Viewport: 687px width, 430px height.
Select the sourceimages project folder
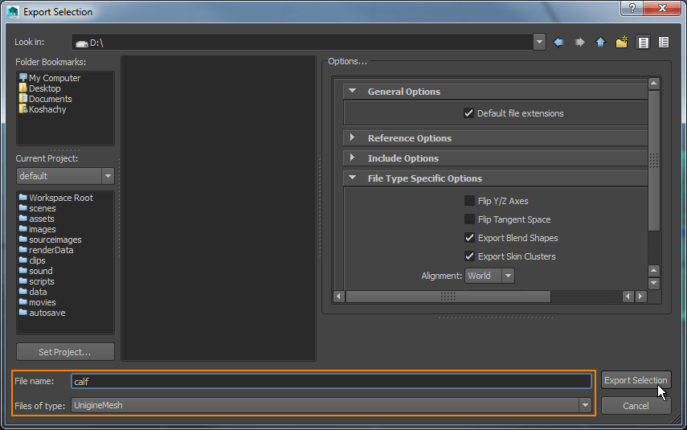pyautogui.click(x=55, y=240)
